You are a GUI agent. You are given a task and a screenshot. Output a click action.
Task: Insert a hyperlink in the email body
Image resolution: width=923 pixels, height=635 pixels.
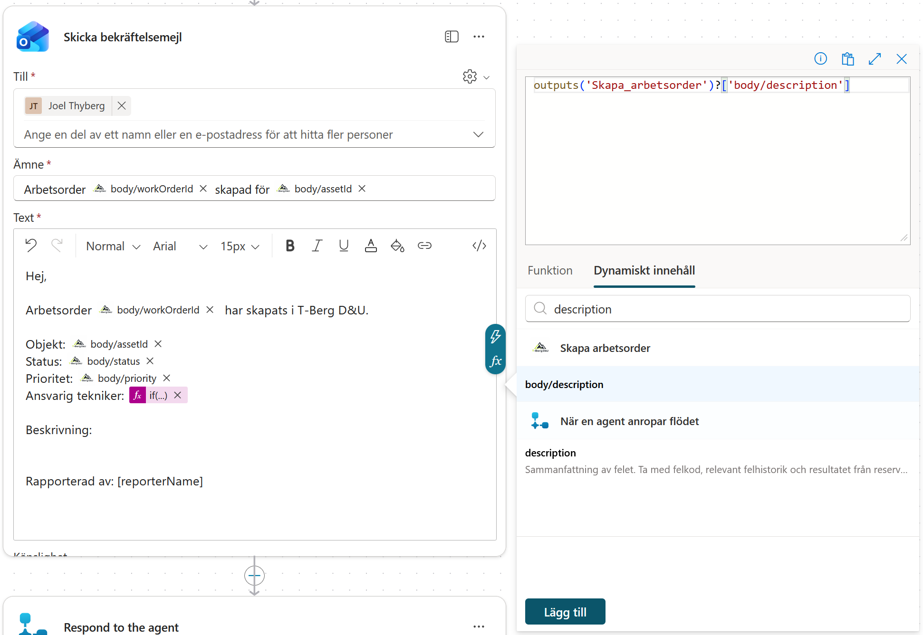pos(424,246)
